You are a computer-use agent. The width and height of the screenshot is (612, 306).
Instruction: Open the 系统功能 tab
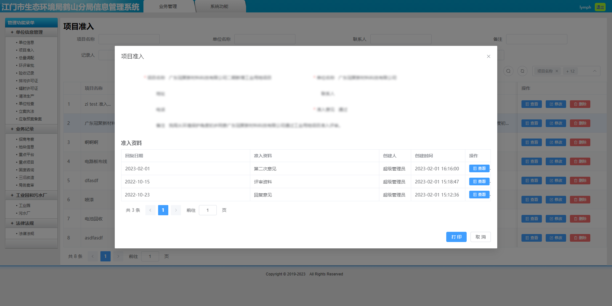click(x=219, y=6)
